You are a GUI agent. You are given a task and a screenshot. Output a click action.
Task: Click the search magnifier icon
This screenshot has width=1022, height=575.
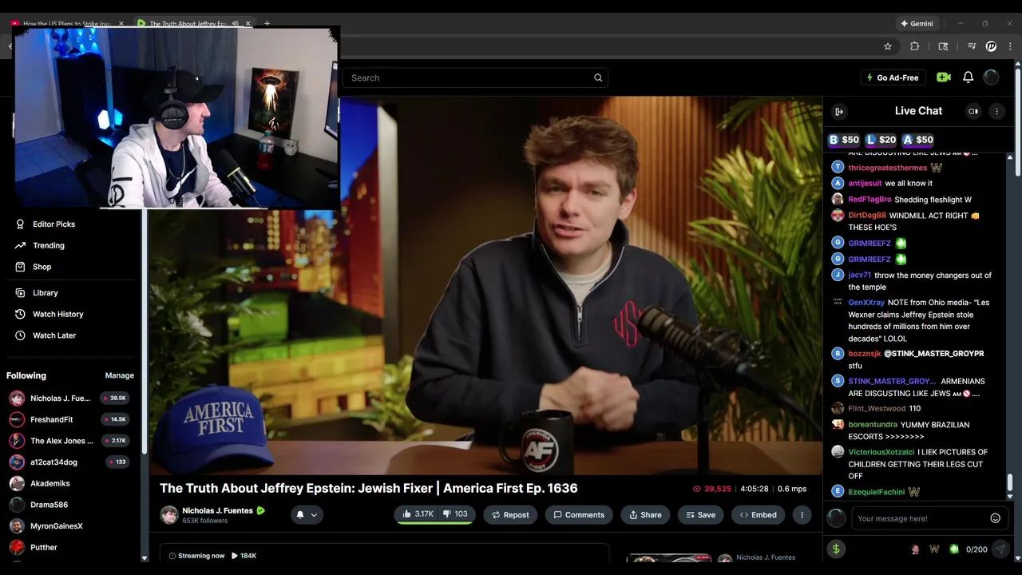(x=598, y=77)
